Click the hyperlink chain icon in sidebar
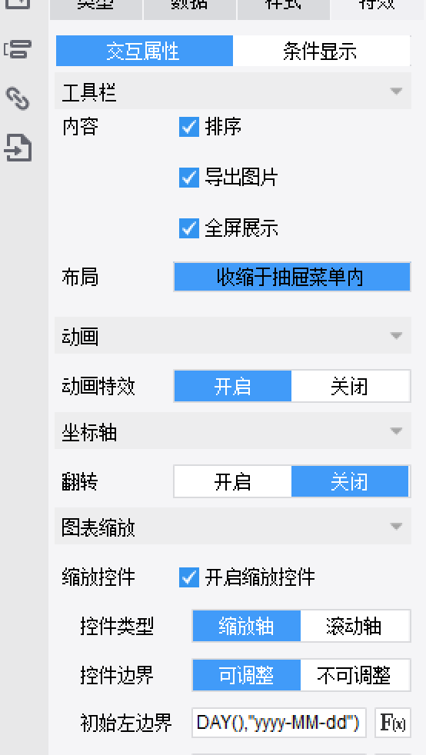Image resolution: width=426 pixels, height=755 pixels. (x=18, y=98)
